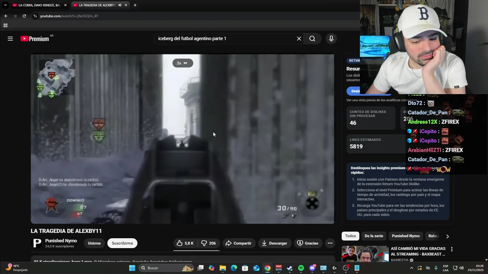Download the video with Descargar

point(274,243)
